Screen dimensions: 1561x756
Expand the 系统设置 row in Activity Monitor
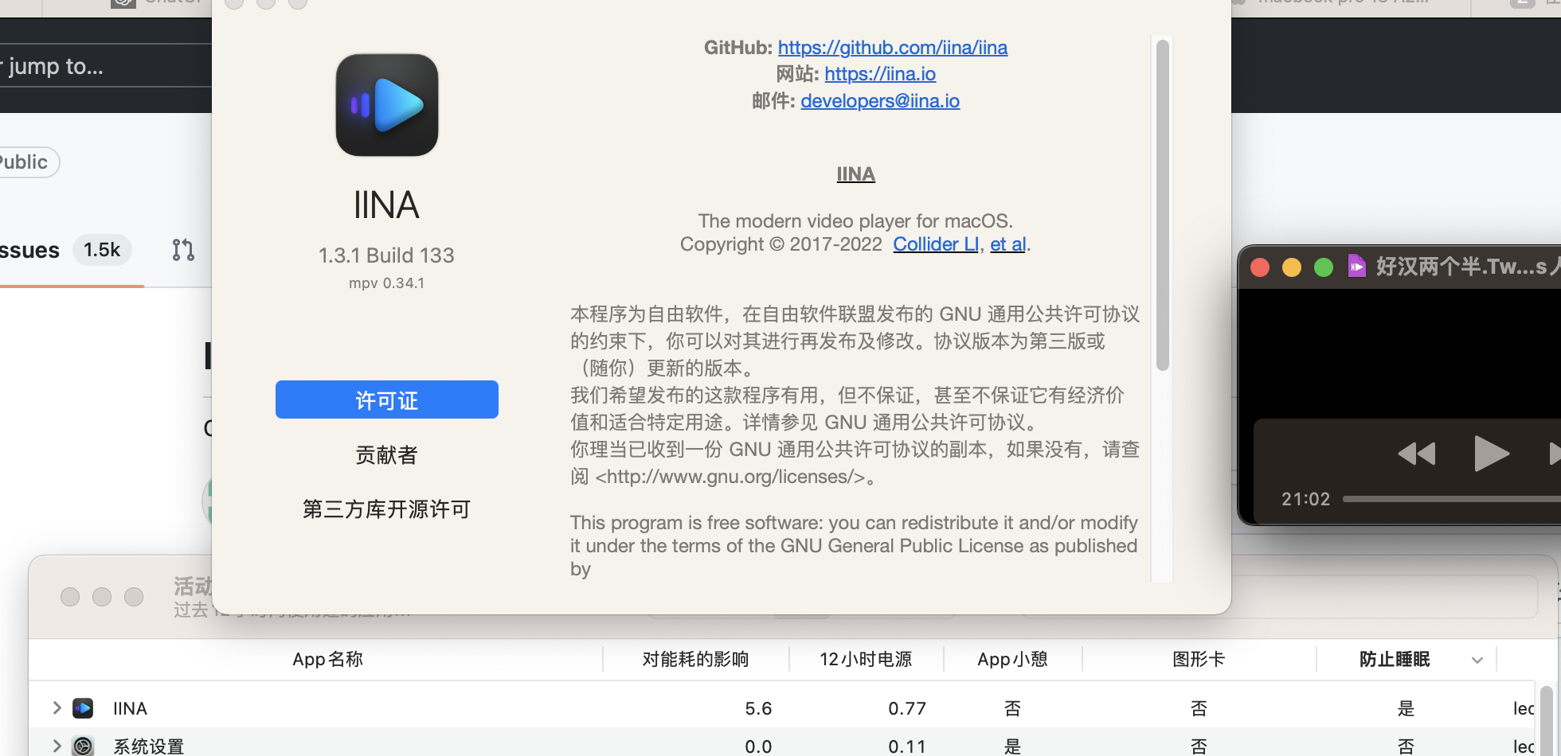click(57, 746)
